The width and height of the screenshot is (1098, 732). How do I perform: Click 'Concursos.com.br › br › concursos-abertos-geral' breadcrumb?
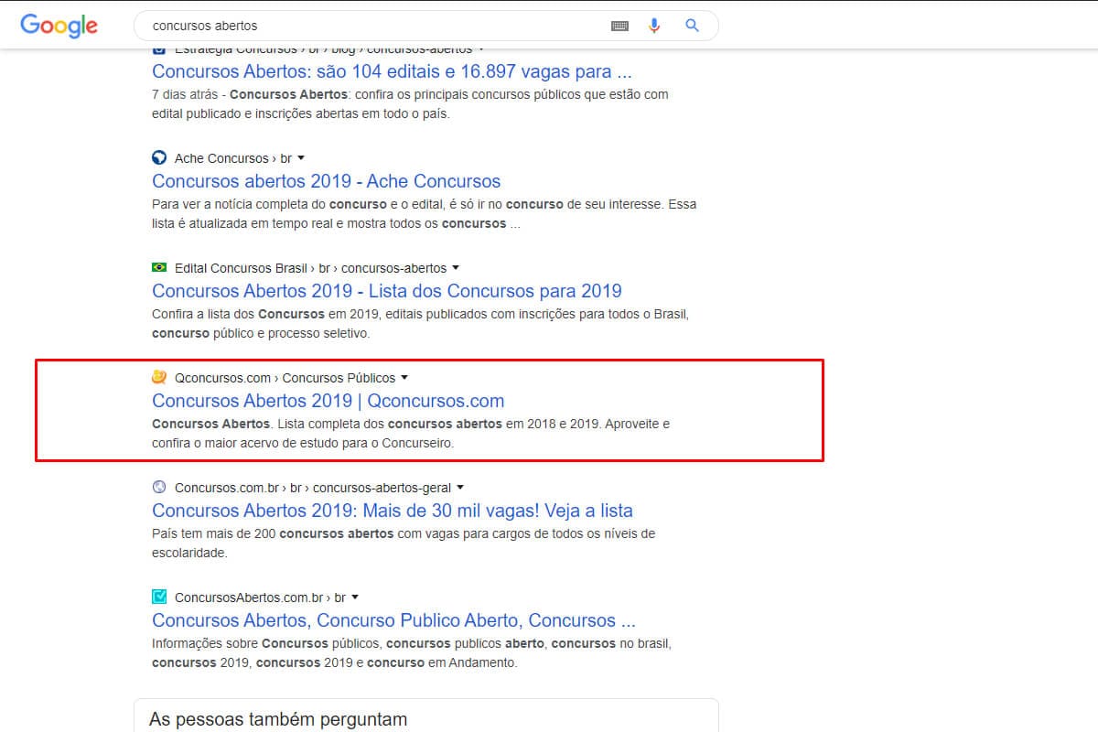tap(313, 488)
